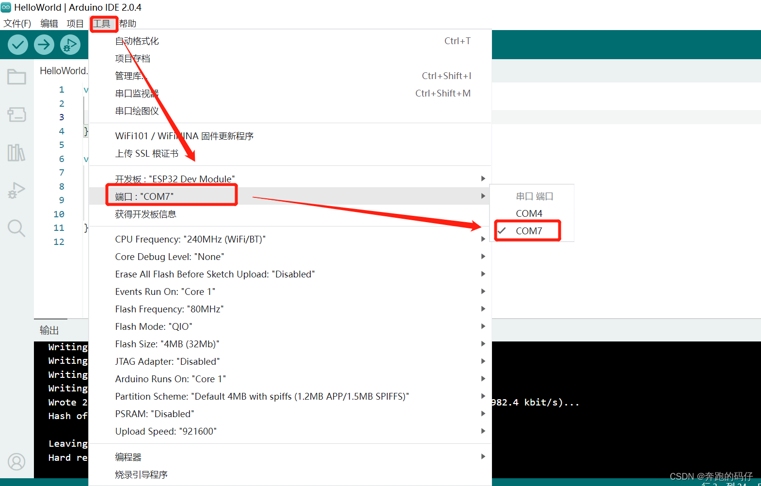761x486 pixels.
Task: Choose 烧录引导程序 menu entry
Action: pyautogui.click(x=290, y=474)
